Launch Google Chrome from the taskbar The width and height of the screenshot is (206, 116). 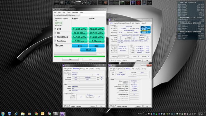click(x=36, y=114)
